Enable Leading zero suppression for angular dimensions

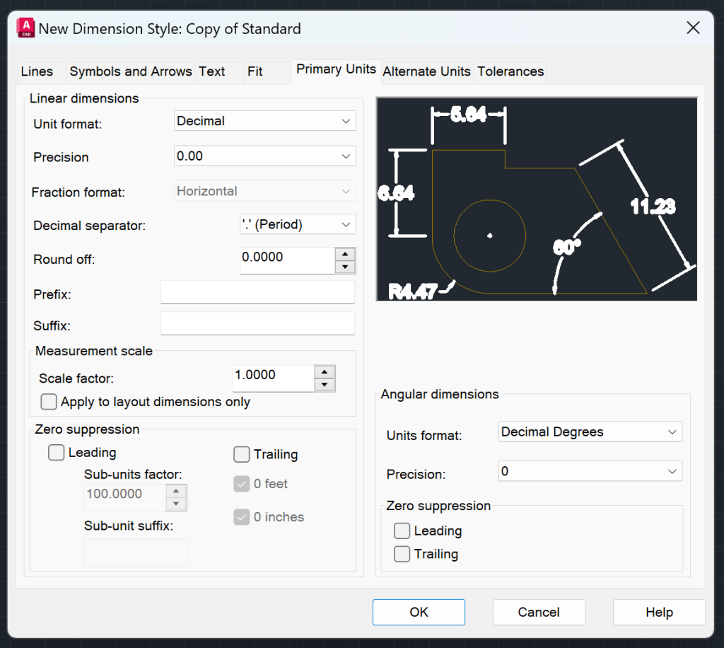[402, 531]
